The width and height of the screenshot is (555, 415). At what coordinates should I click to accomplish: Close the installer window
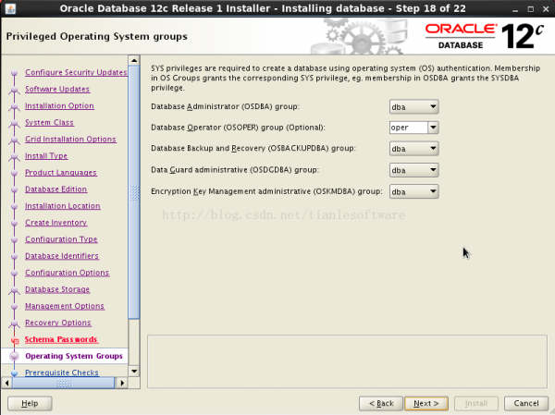[x=546, y=9]
